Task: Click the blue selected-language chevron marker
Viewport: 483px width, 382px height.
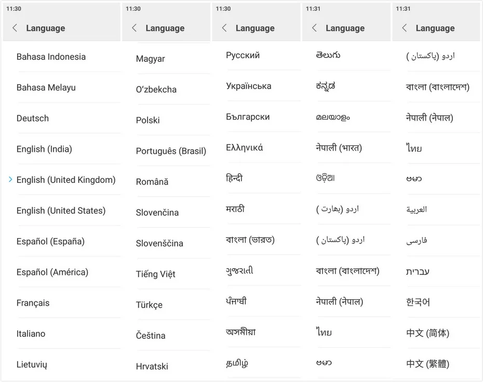Action: coord(10,179)
